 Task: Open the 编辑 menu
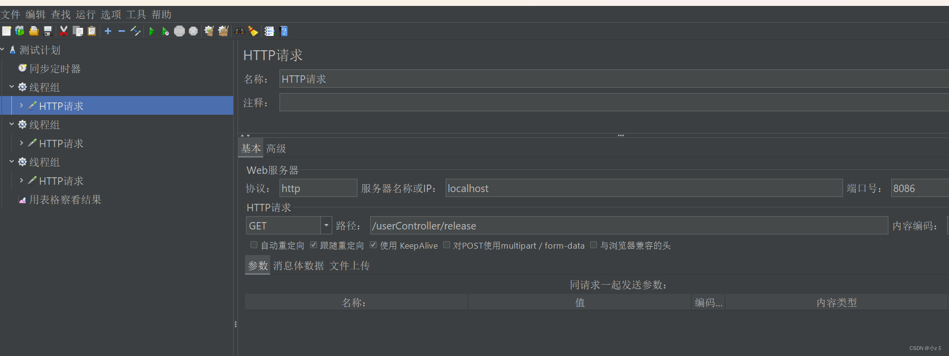pyautogui.click(x=35, y=14)
